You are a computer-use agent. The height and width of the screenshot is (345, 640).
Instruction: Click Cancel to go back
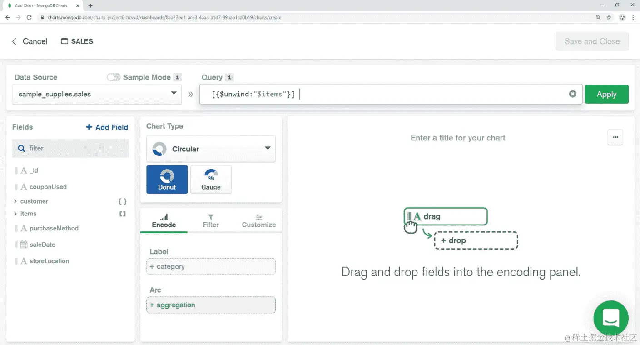pos(29,41)
